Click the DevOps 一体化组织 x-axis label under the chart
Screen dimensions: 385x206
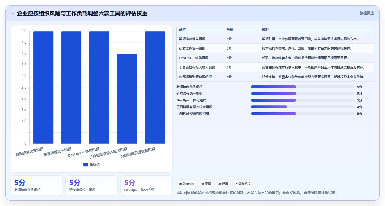click(84, 153)
